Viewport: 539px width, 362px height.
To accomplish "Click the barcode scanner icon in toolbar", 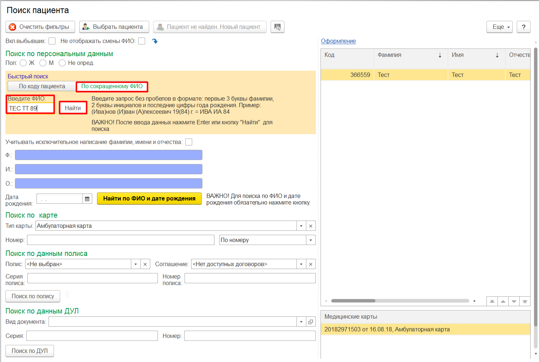I will pos(278,27).
